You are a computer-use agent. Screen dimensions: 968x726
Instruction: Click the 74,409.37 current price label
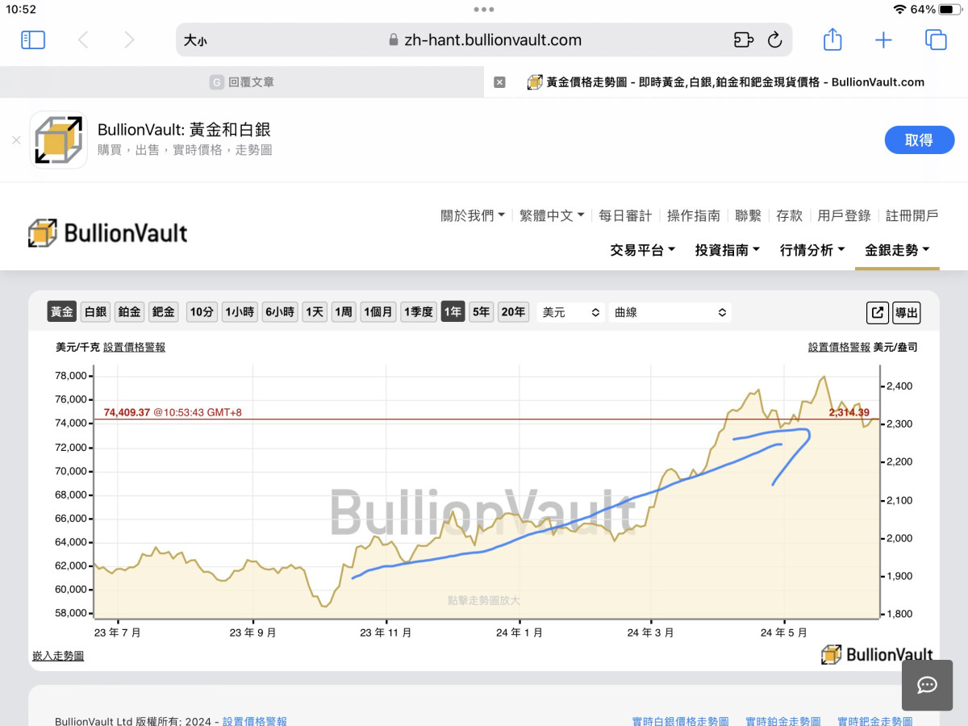coord(127,412)
